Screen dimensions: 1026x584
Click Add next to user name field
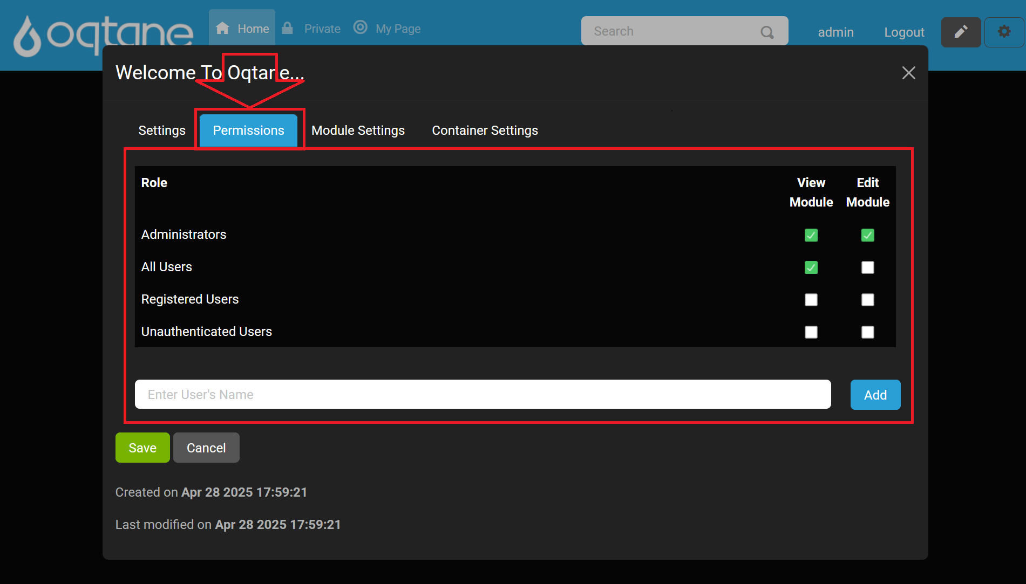coord(875,395)
